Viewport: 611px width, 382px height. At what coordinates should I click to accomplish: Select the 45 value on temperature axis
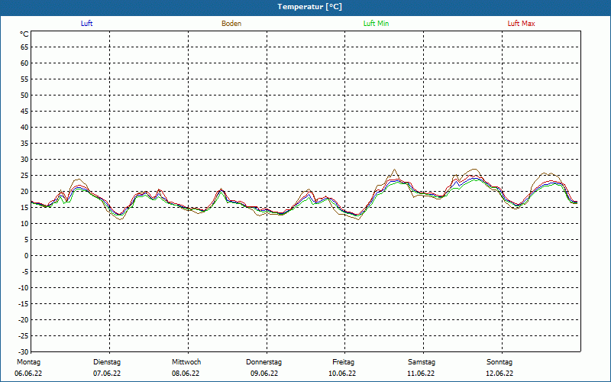(24, 111)
